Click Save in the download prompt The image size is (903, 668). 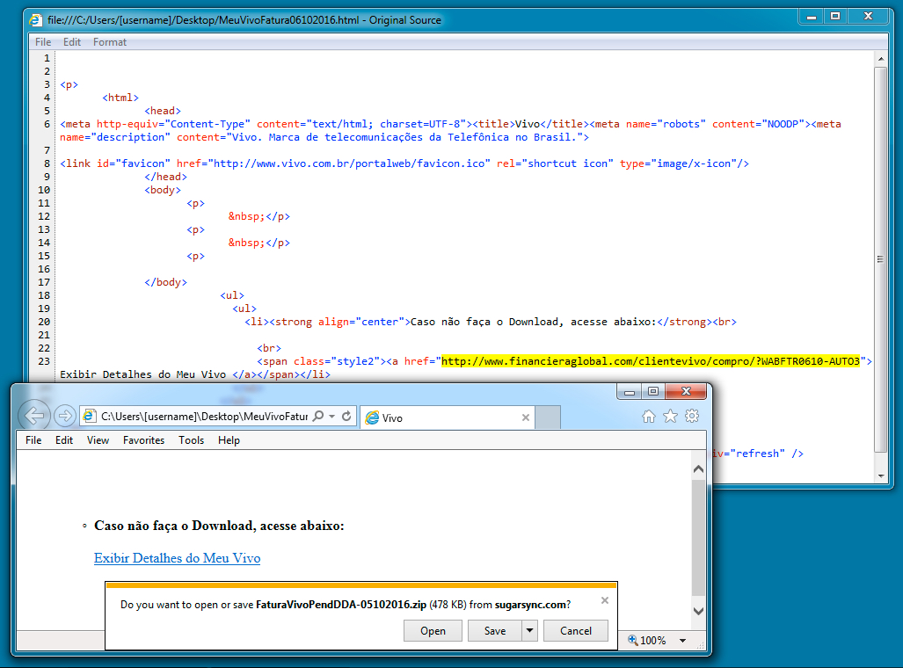click(495, 630)
